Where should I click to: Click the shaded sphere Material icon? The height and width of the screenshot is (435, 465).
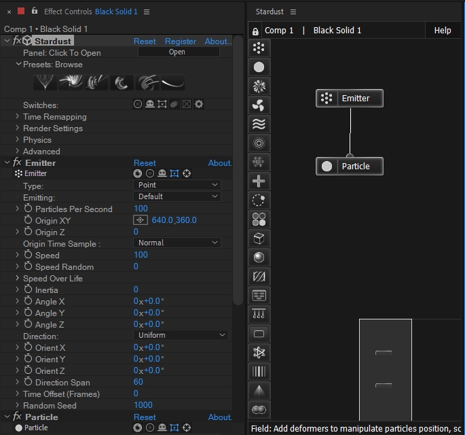click(259, 257)
